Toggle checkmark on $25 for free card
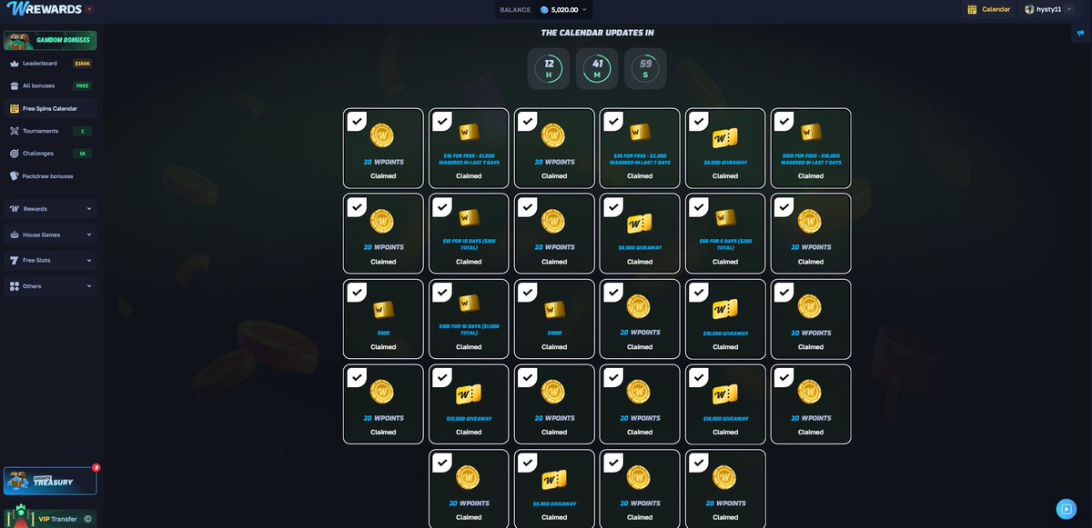The height and width of the screenshot is (528, 1092). [x=613, y=122]
